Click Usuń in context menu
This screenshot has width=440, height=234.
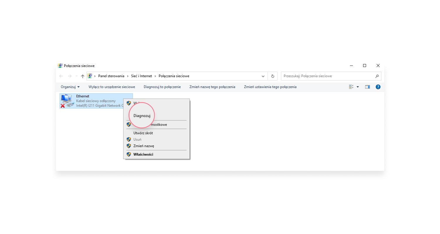(137, 140)
